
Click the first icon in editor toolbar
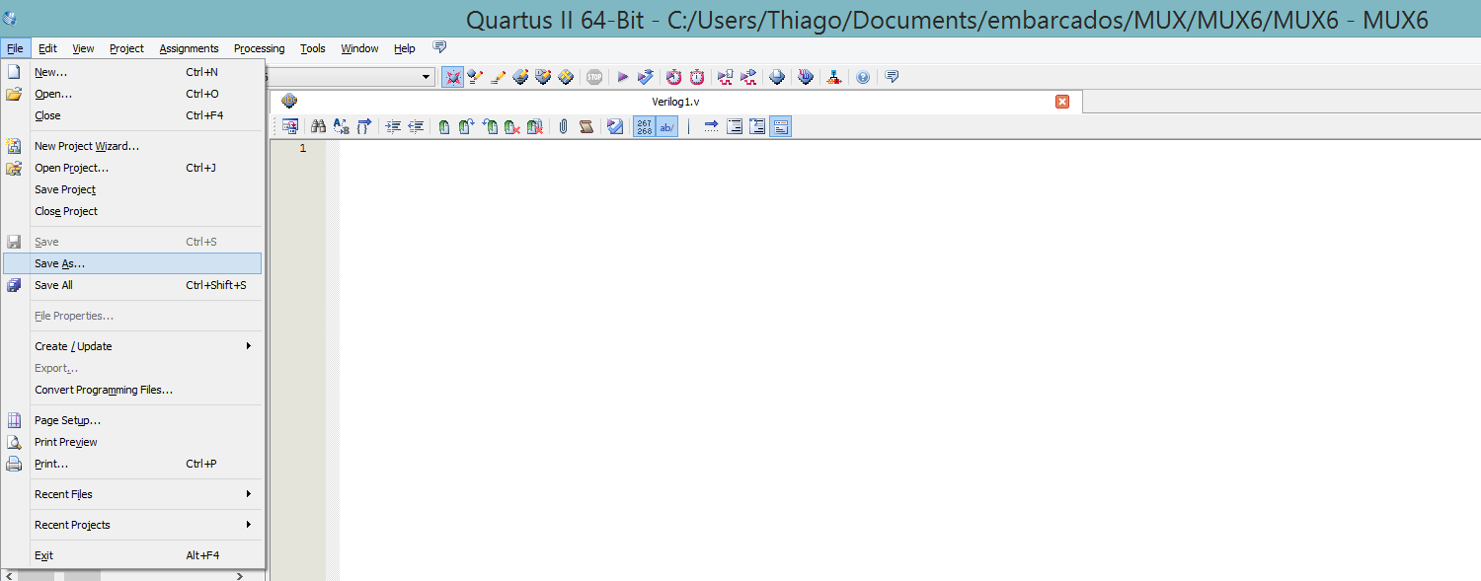tap(289, 126)
